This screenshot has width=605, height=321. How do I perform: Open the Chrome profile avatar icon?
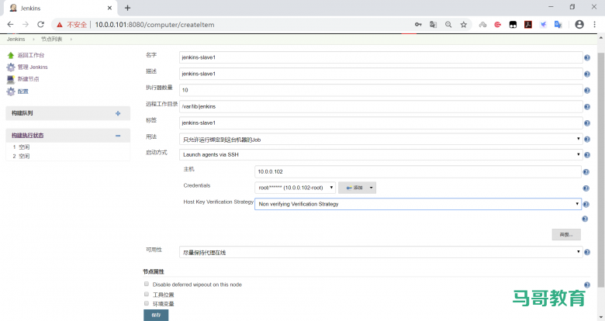tap(579, 24)
